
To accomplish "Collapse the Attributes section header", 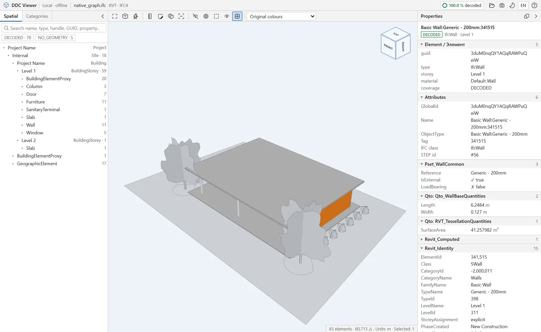I will (x=479, y=97).
